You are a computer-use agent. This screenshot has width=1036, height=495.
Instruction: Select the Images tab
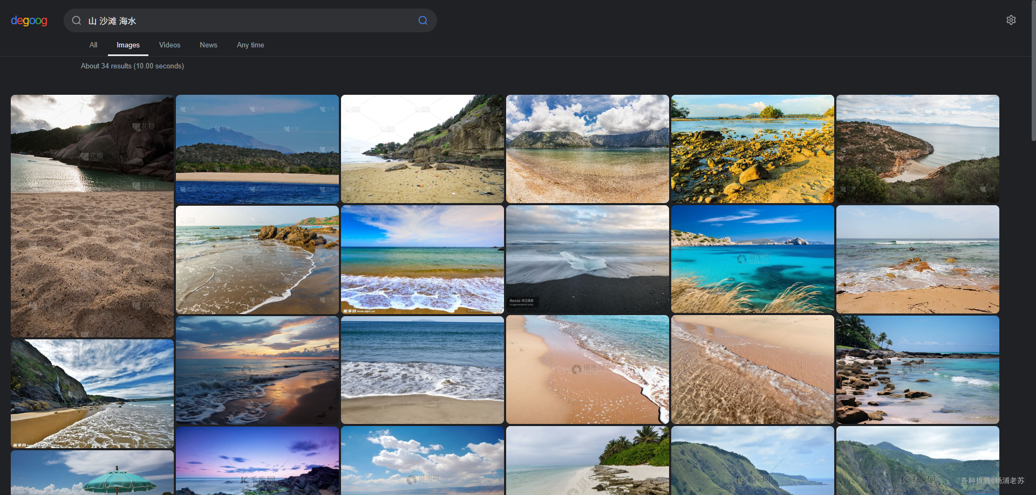coord(128,45)
